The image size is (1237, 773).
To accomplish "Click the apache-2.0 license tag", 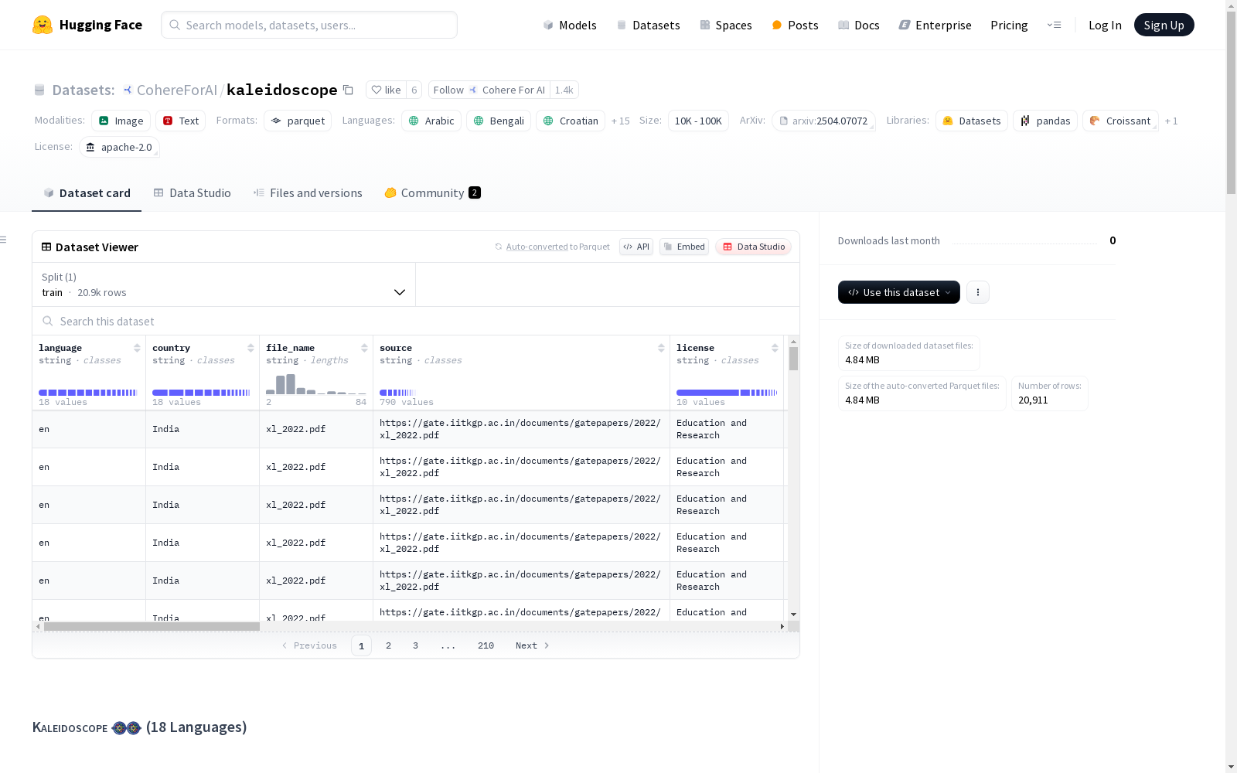I will [x=119, y=147].
